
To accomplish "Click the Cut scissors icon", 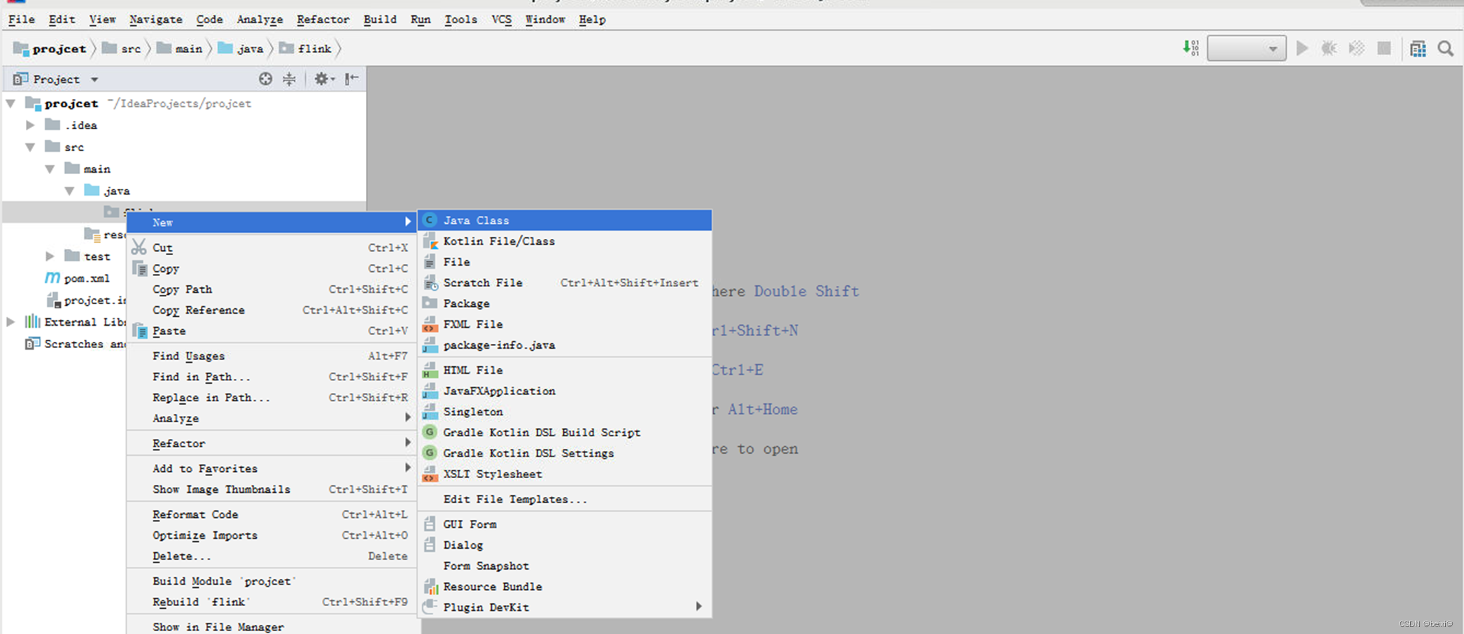I will [x=139, y=247].
